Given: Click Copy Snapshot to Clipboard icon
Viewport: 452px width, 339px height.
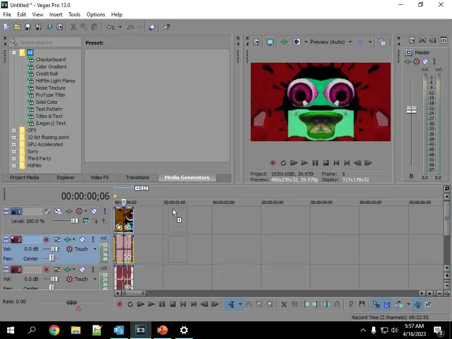Looking at the screenshot, I should [x=382, y=42].
